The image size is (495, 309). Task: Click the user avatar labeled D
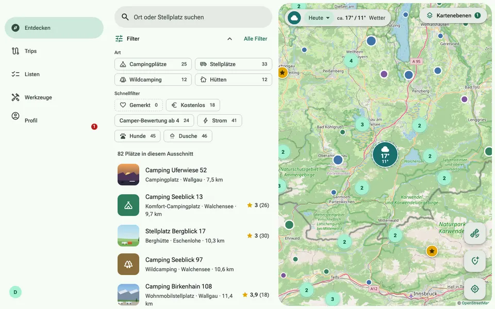(x=15, y=292)
